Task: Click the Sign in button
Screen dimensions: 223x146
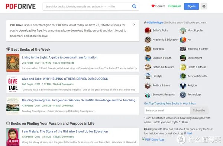Action: (191, 6)
